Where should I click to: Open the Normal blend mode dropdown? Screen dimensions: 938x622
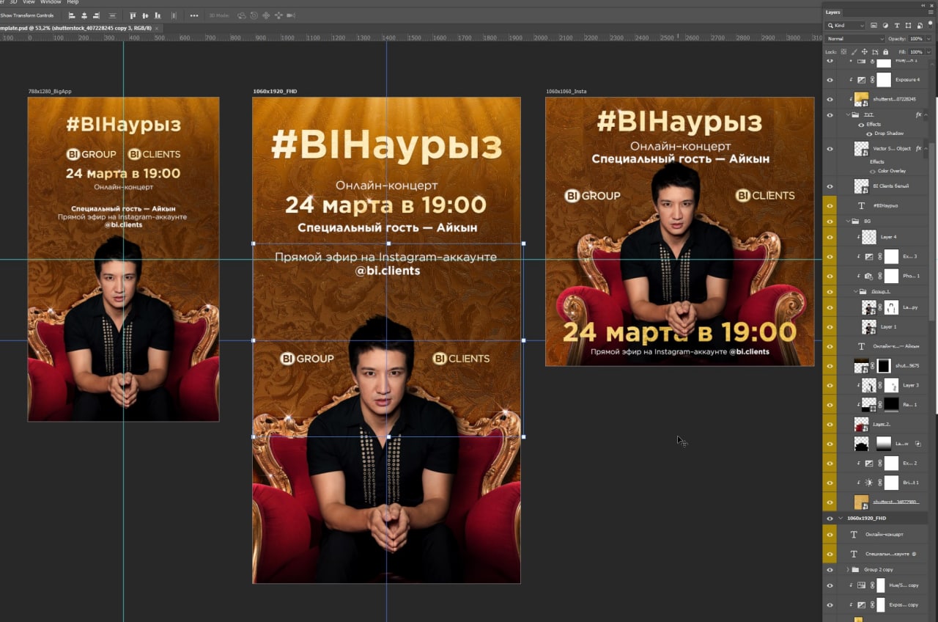click(x=854, y=39)
